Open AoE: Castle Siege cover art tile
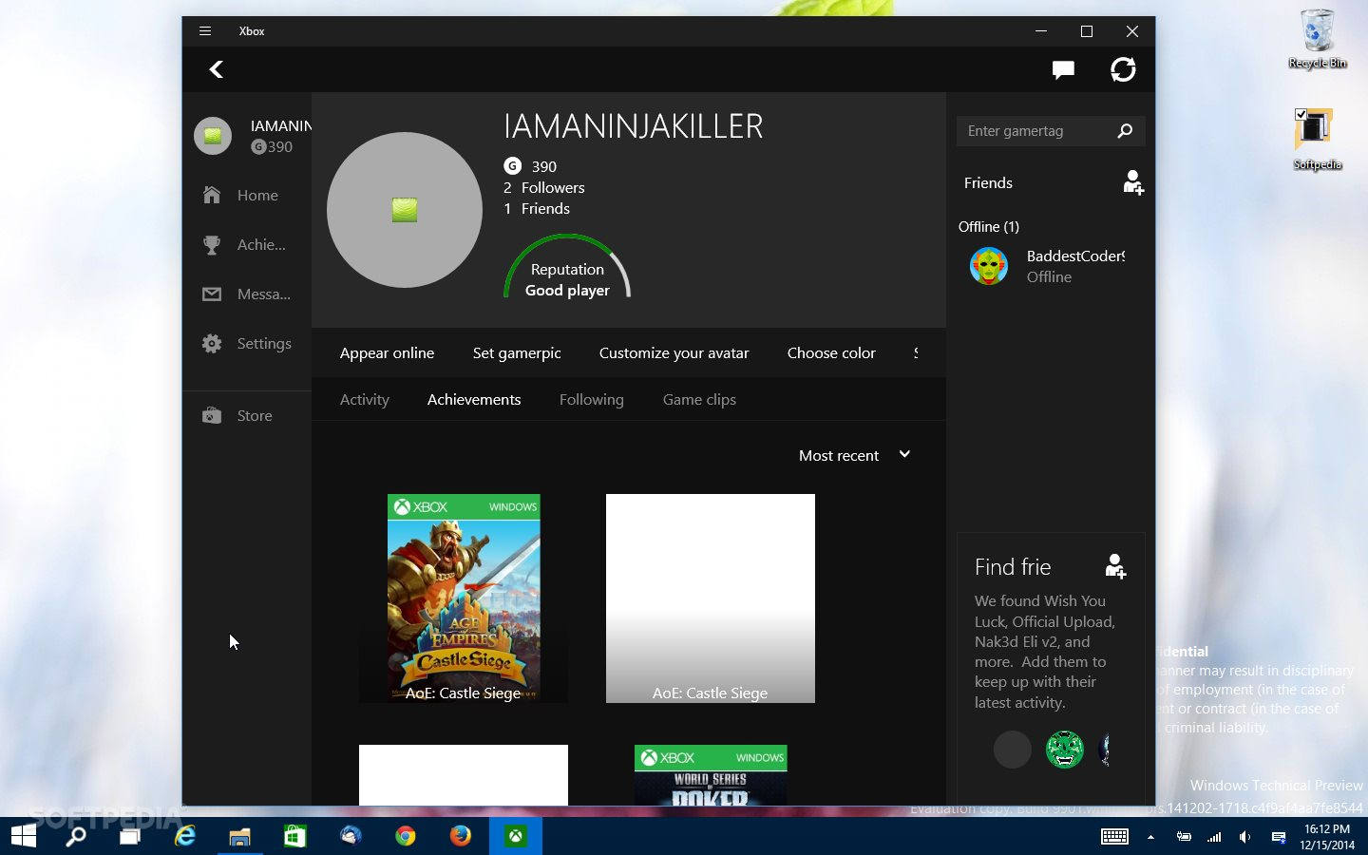Image resolution: width=1368 pixels, height=855 pixels. tap(464, 598)
